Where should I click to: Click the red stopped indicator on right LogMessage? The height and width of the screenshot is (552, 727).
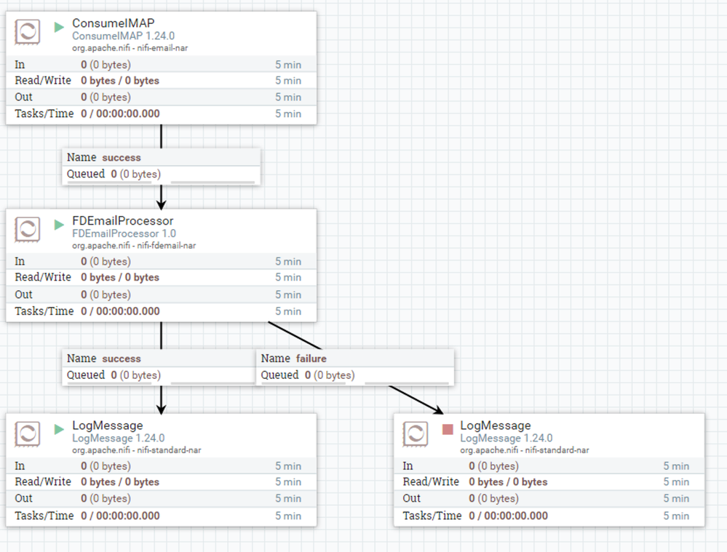(448, 429)
